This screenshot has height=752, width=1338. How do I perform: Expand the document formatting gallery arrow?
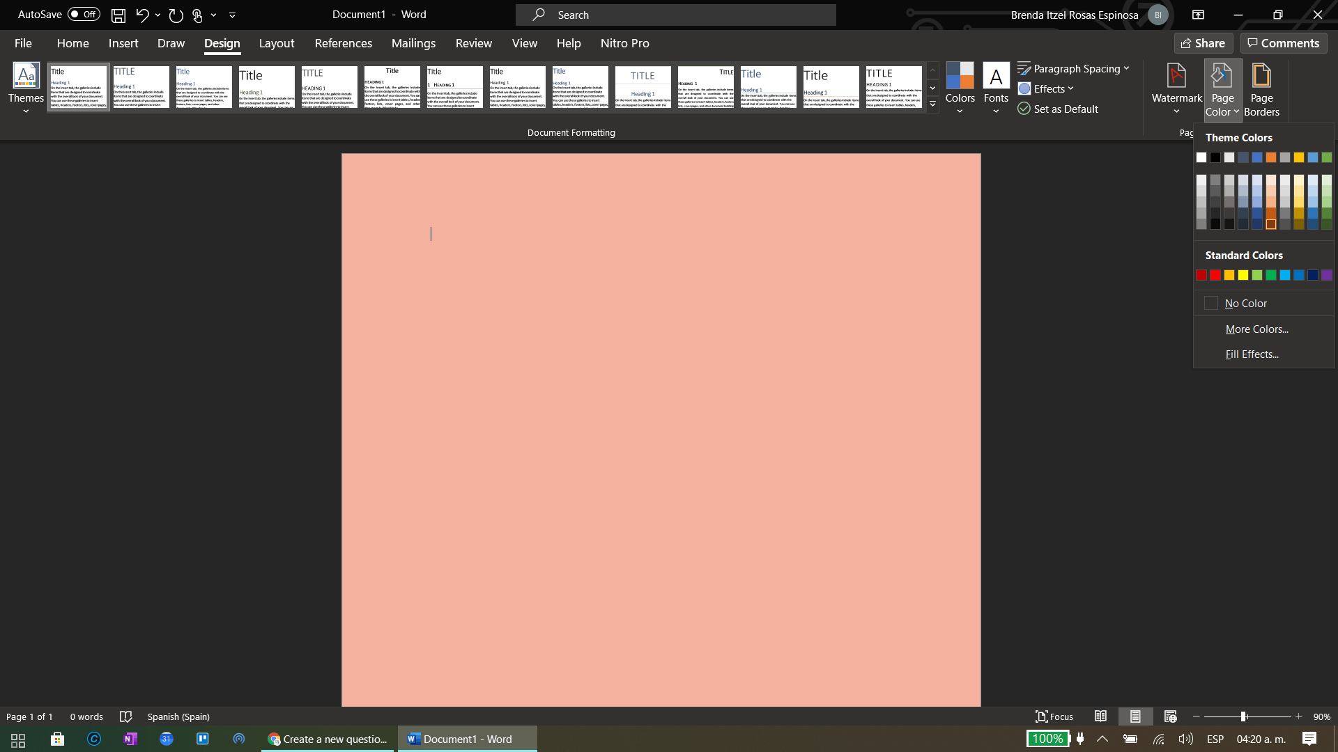tap(932, 104)
